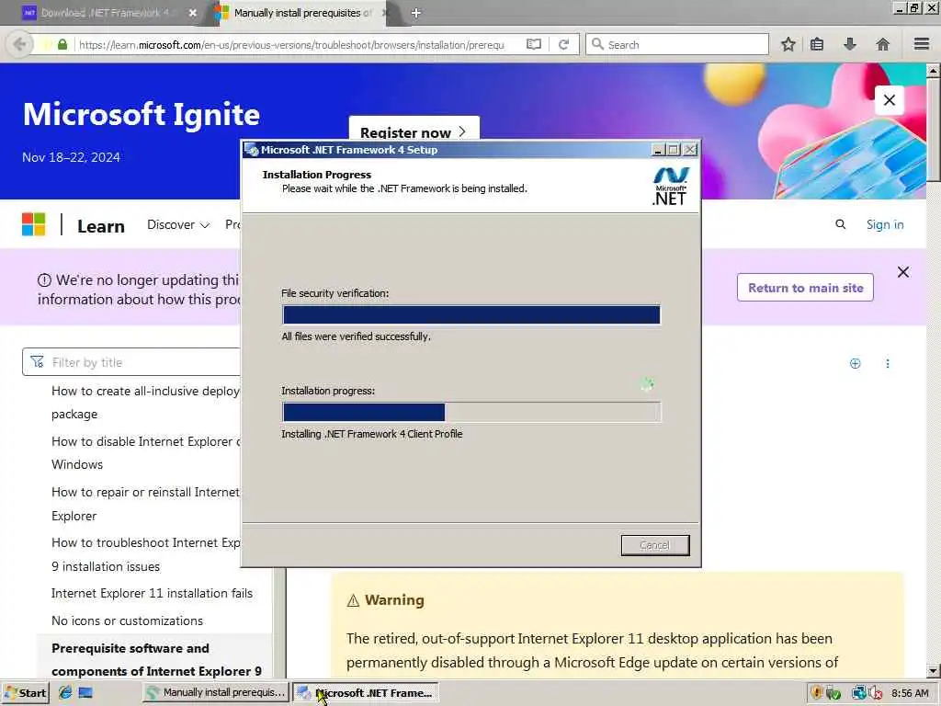
Task: Click the browser address bar URL
Action: tap(291, 44)
